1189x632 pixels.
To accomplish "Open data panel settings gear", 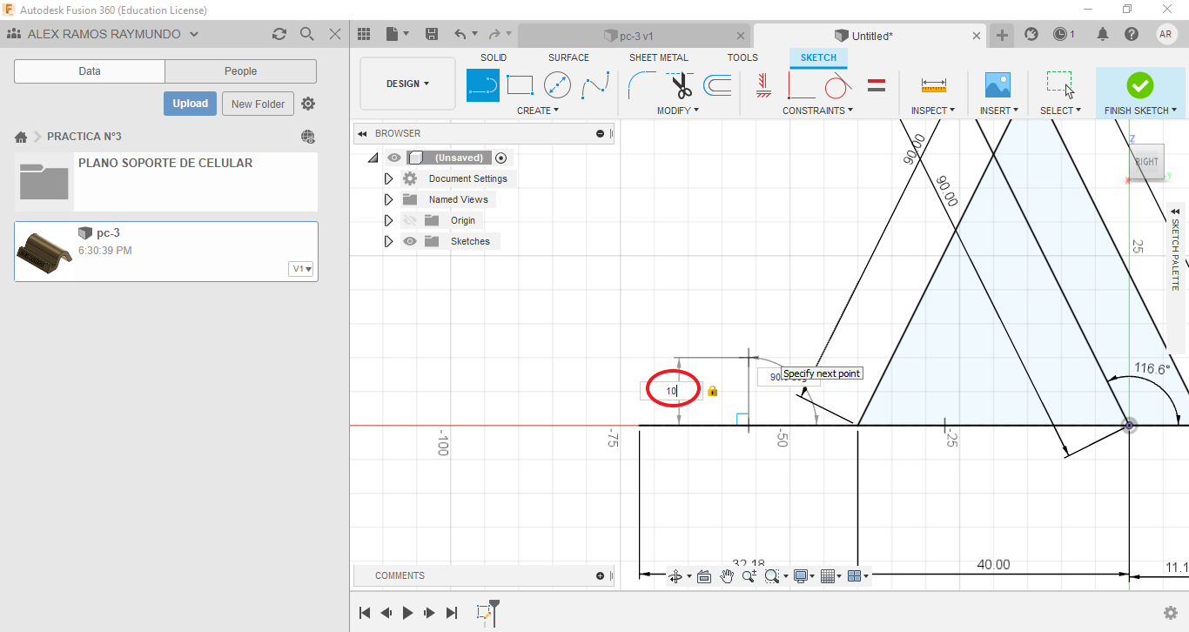I will [x=308, y=104].
